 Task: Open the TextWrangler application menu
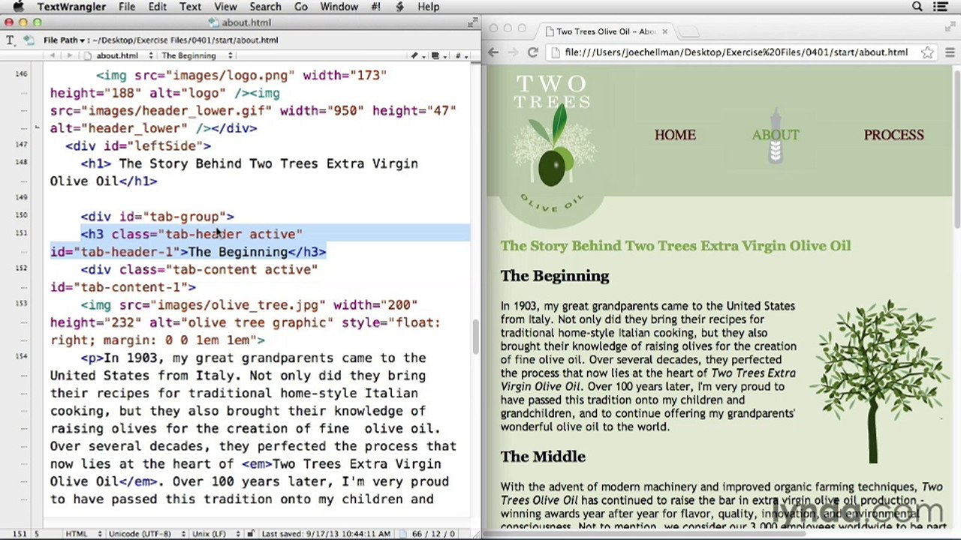click(71, 7)
